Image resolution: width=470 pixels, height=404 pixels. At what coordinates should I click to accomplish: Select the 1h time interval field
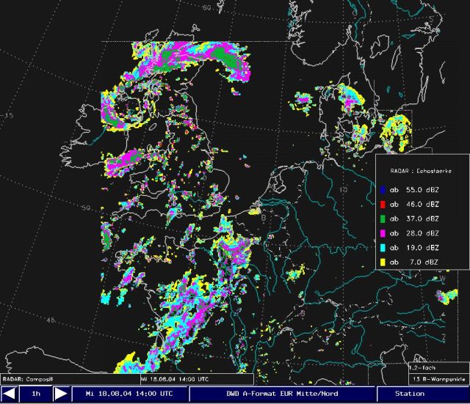[x=35, y=394]
